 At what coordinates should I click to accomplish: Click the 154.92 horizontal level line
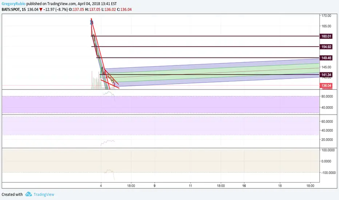coord(206,47)
